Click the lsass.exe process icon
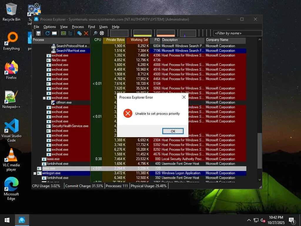This screenshot has height=226, width=301. point(44,159)
